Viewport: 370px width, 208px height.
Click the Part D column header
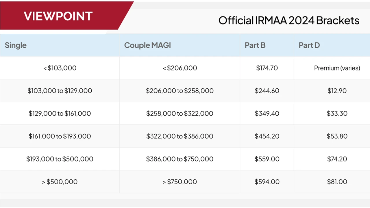pos(309,45)
